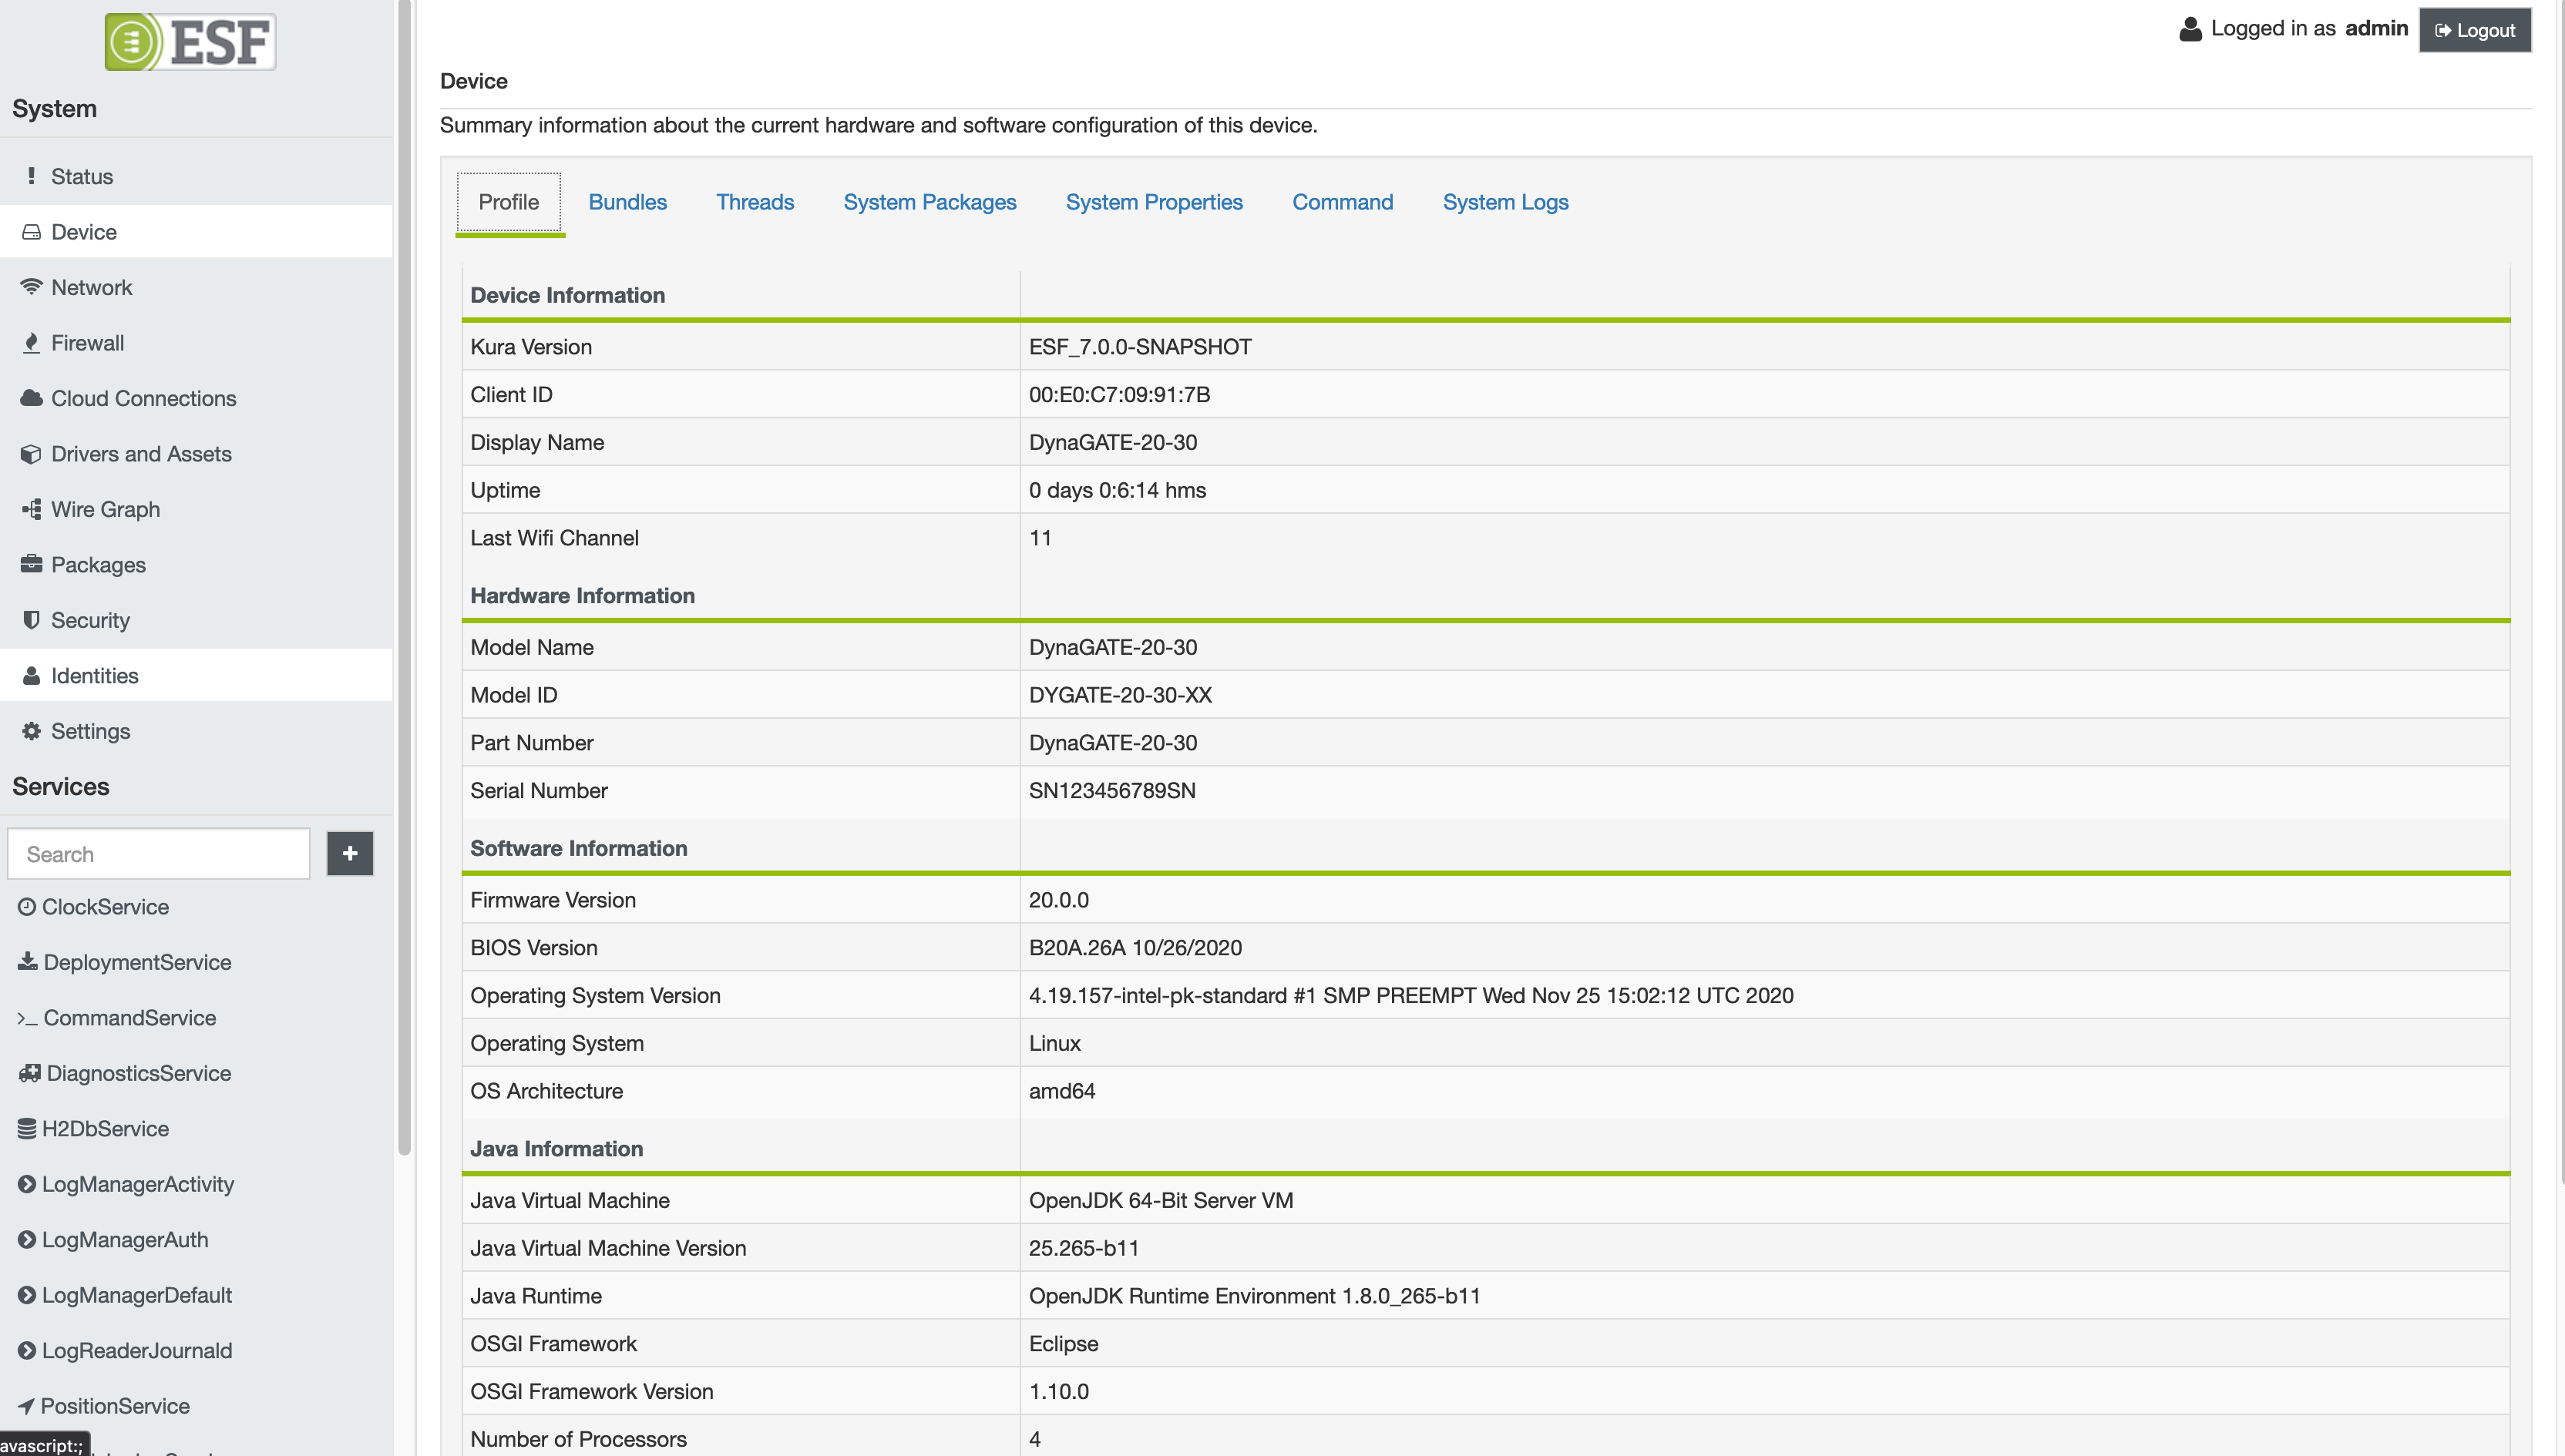Click the Wire Graph sidebar icon

[x=32, y=509]
